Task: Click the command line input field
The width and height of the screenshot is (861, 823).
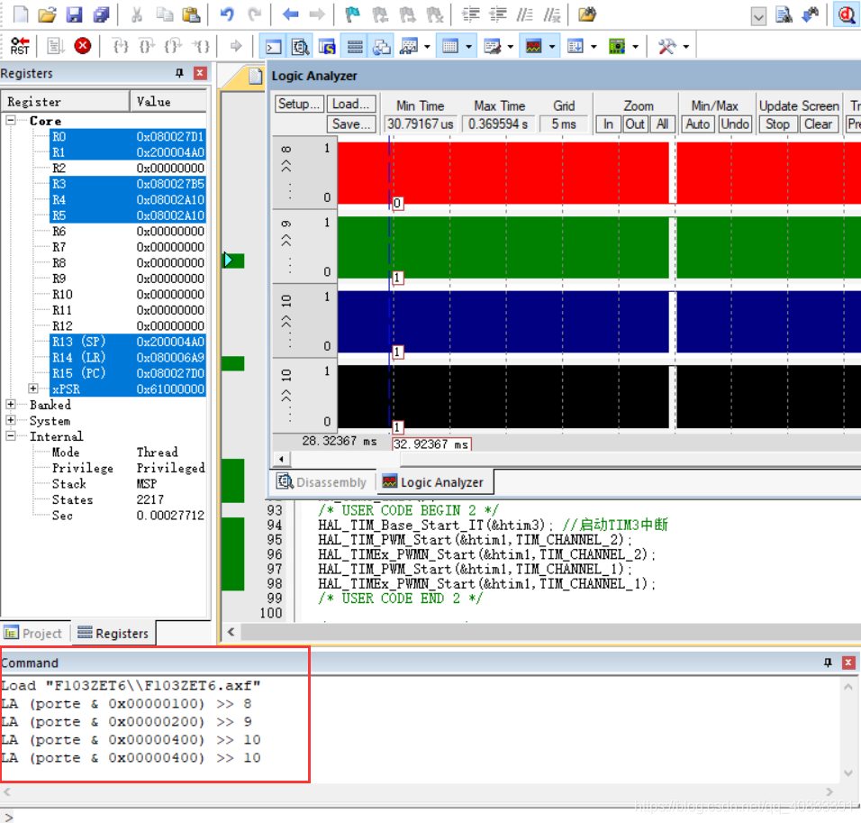Action: pos(430,816)
